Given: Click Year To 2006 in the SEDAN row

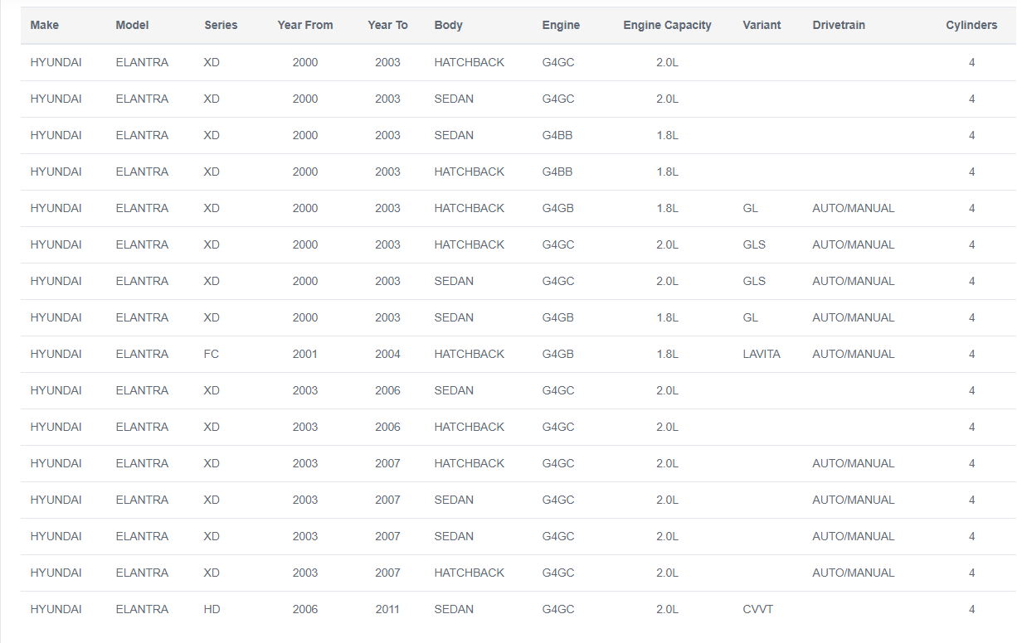Looking at the screenshot, I should (387, 390).
